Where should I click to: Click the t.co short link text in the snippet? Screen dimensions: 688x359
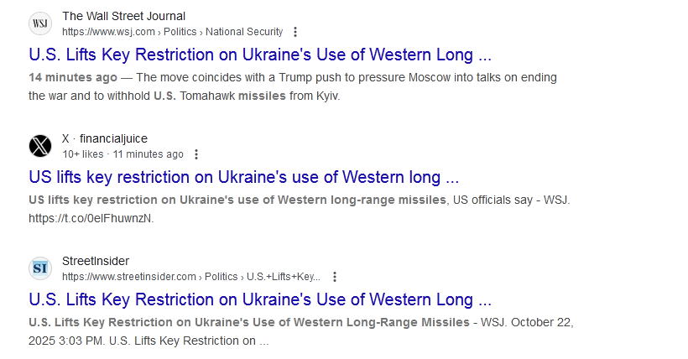point(91,218)
